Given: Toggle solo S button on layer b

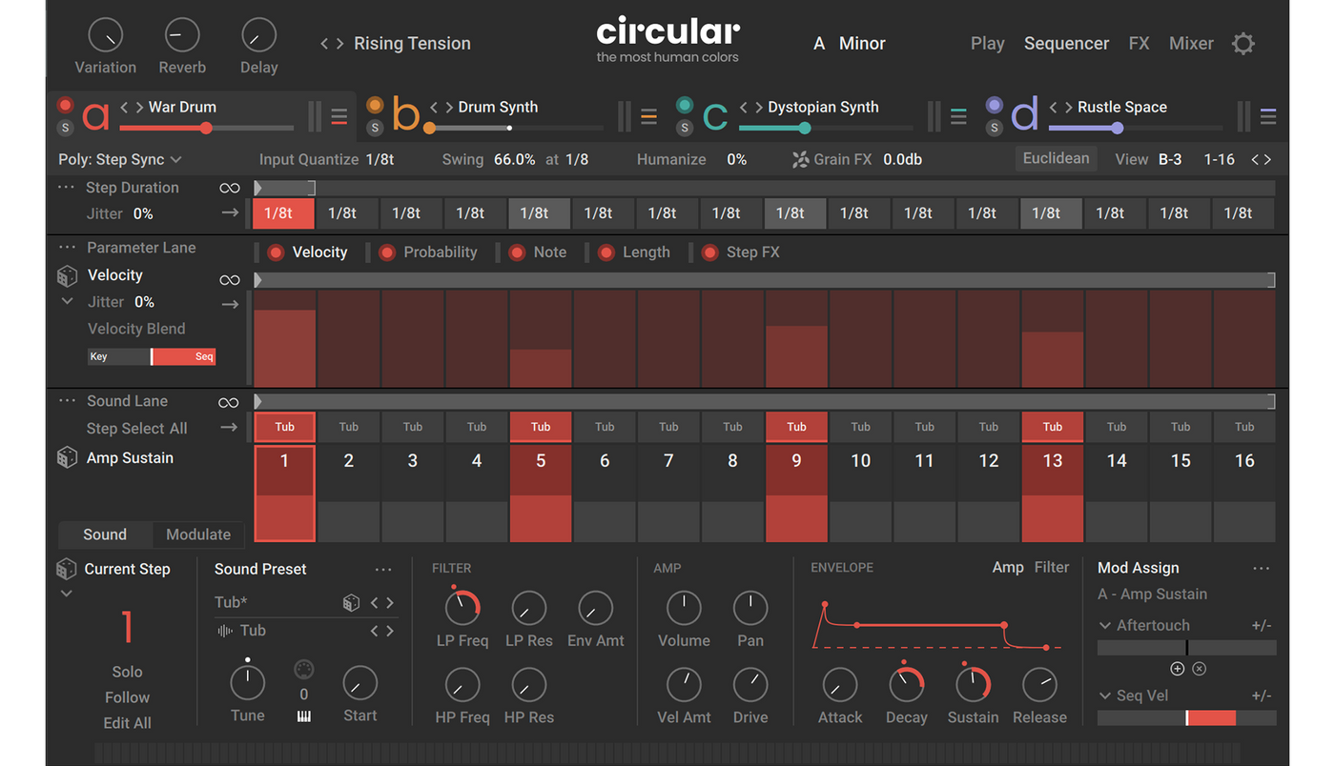Looking at the screenshot, I should (375, 128).
